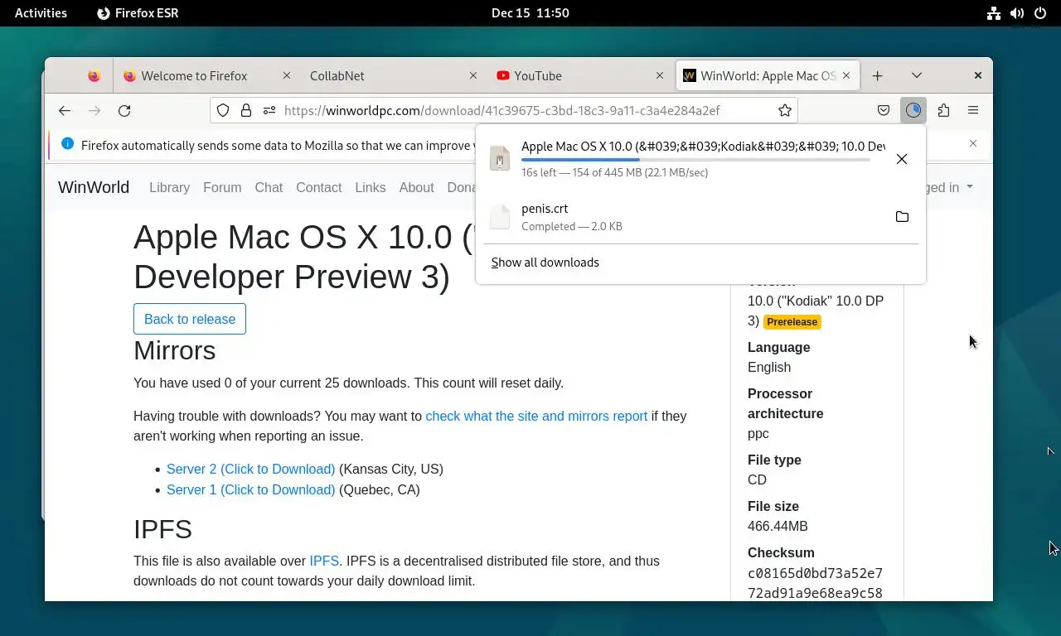
Task: Open check what the site and mirrors report
Action: coord(536,416)
